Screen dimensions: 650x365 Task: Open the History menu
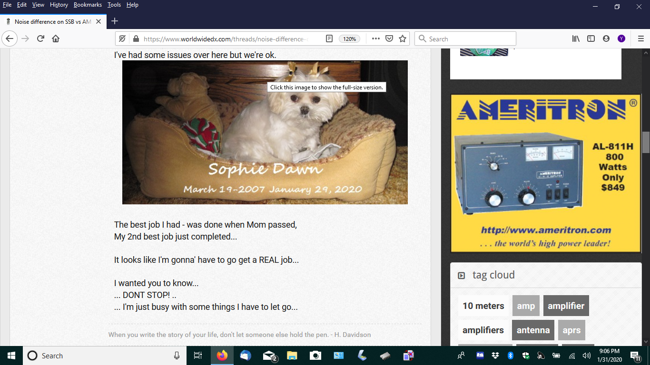tap(59, 5)
